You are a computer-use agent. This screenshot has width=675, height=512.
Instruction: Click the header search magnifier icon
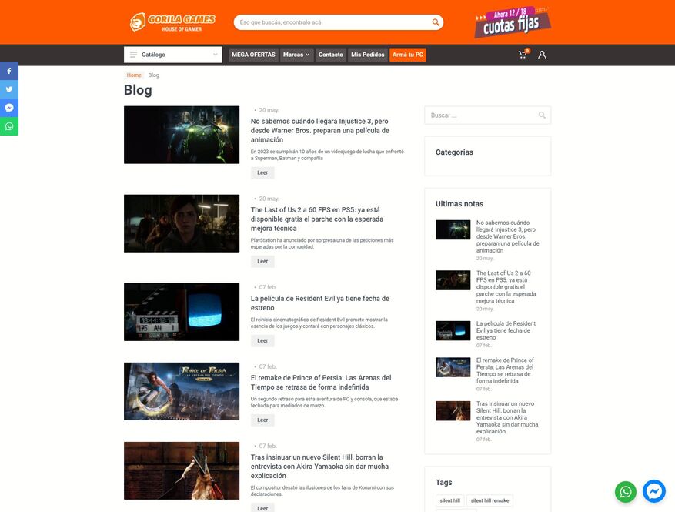coord(436,22)
